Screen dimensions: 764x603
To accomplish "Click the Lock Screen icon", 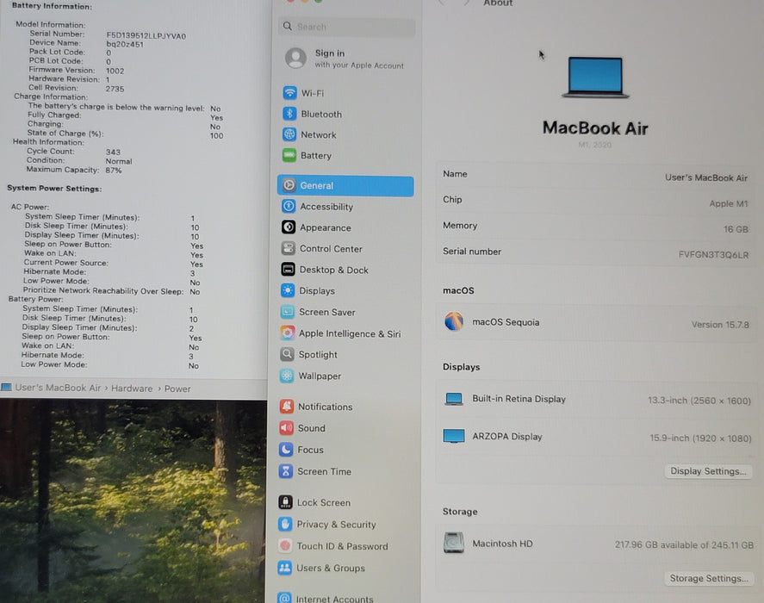I will (x=285, y=502).
